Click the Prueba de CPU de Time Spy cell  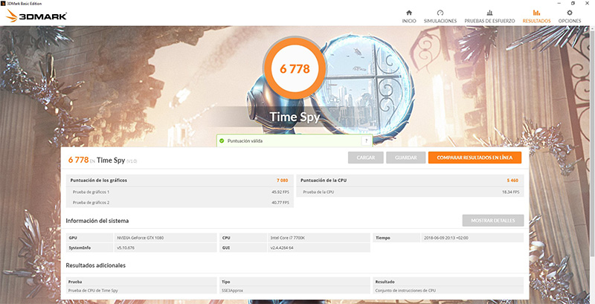[x=141, y=291]
